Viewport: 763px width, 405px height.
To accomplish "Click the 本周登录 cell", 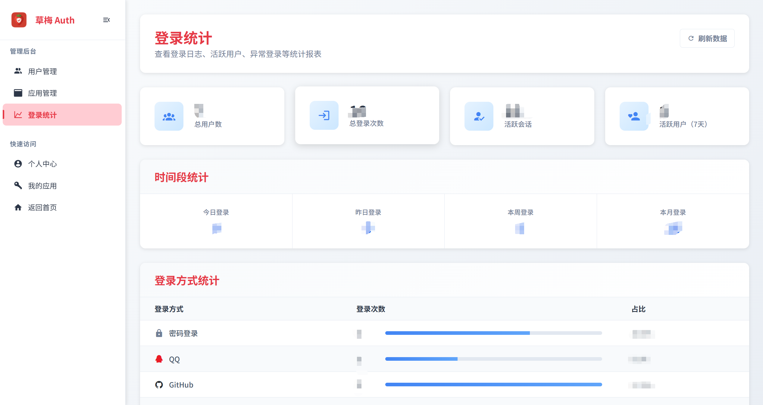I will [521, 221].
